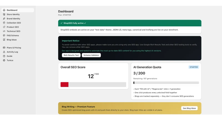Viewport: 222px width, 125px height.
Task: Click the ShopSEO embeds are active sentence
Action: pyautogui.click(x=119, y=30)
